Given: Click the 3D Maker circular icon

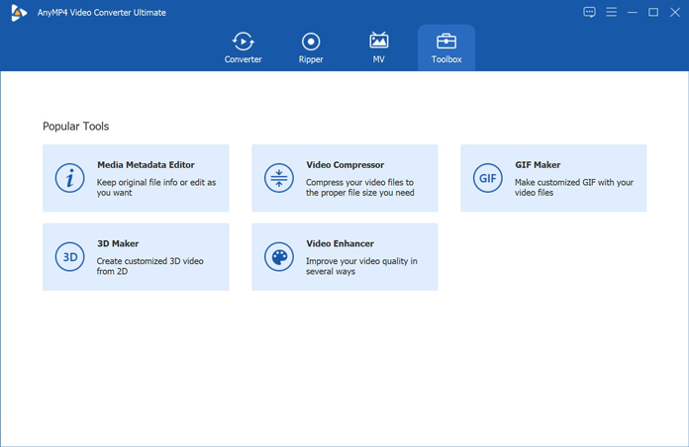Looking at the screenshot, I should point(69,257).
